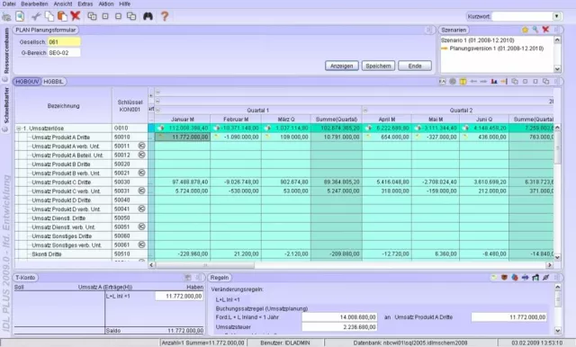Click the colored globe icon in the Regeln toolbar

[x=515, y=278]
